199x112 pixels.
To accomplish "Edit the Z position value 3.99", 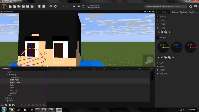I will tap(163, 28).
